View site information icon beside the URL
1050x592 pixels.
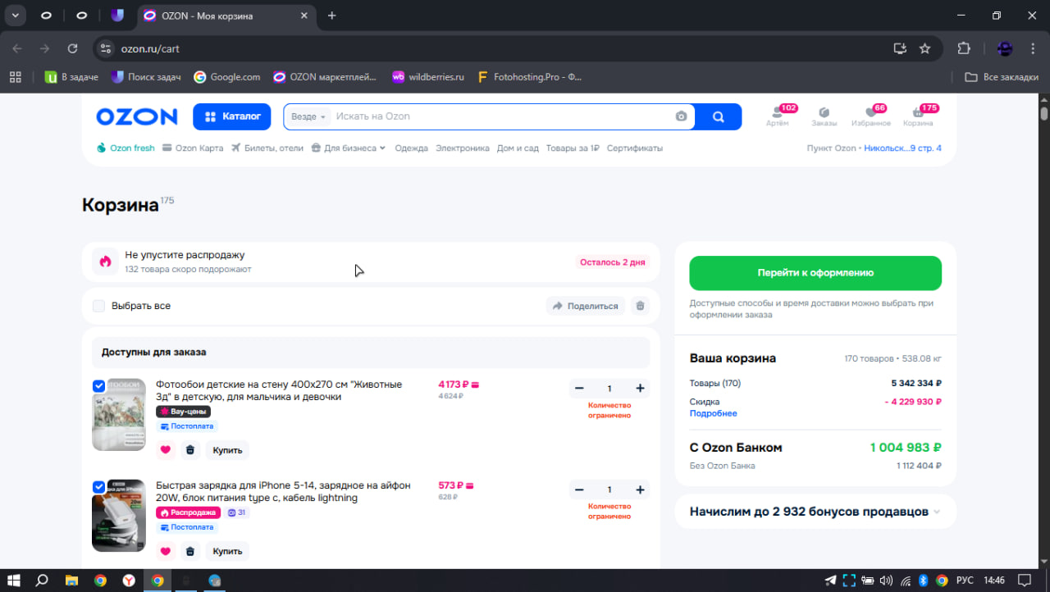(105, 48)
